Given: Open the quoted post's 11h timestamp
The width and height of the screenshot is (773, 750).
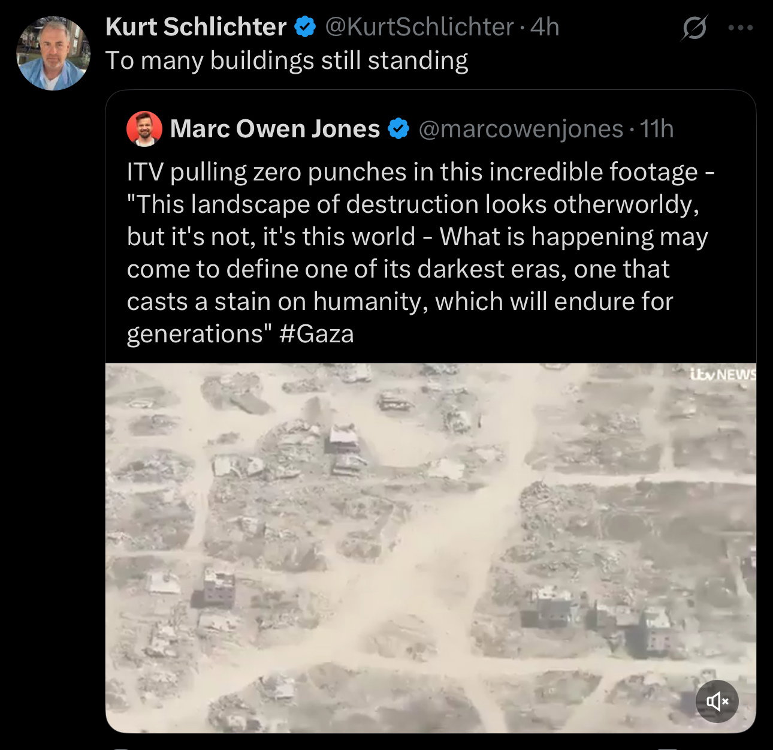Looking at the screenshot, I should (657, 129).
